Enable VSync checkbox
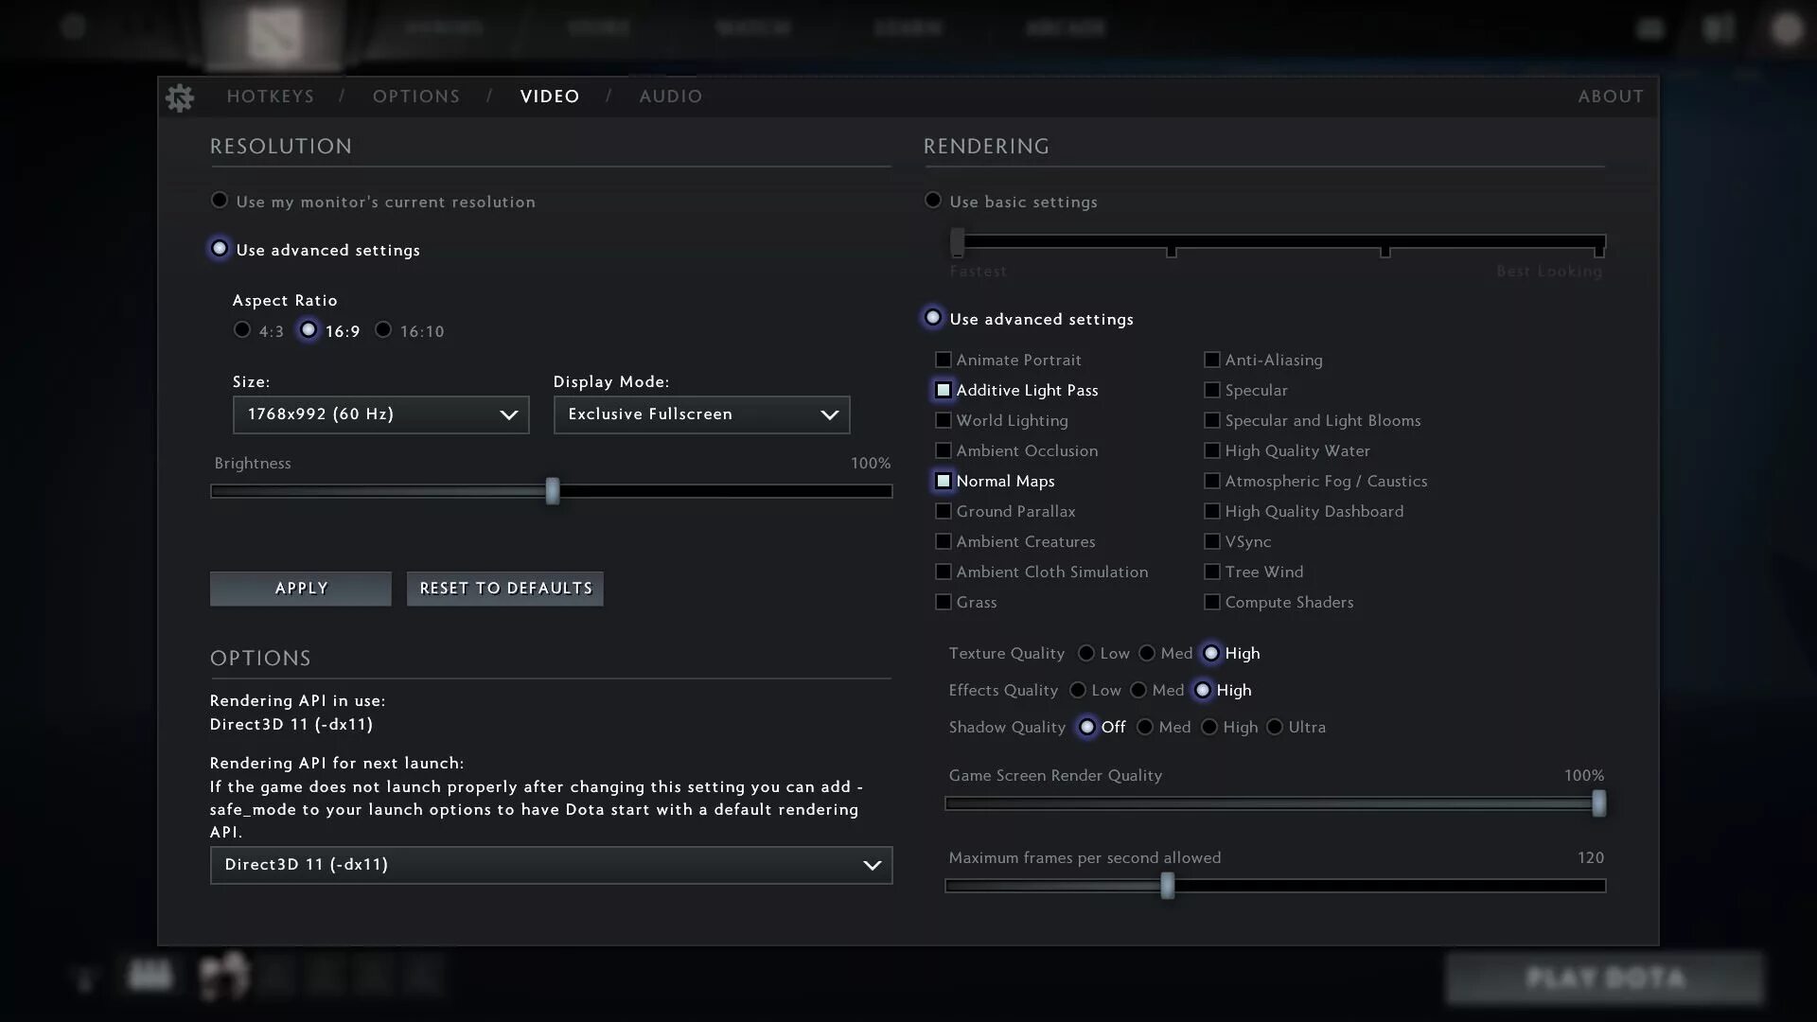Viewport: 1817px width, 1022px height. tap(1209, 540)
